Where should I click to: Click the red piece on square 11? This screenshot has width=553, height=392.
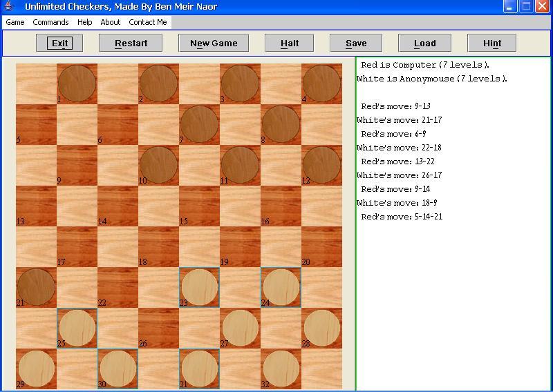[240, 165]
